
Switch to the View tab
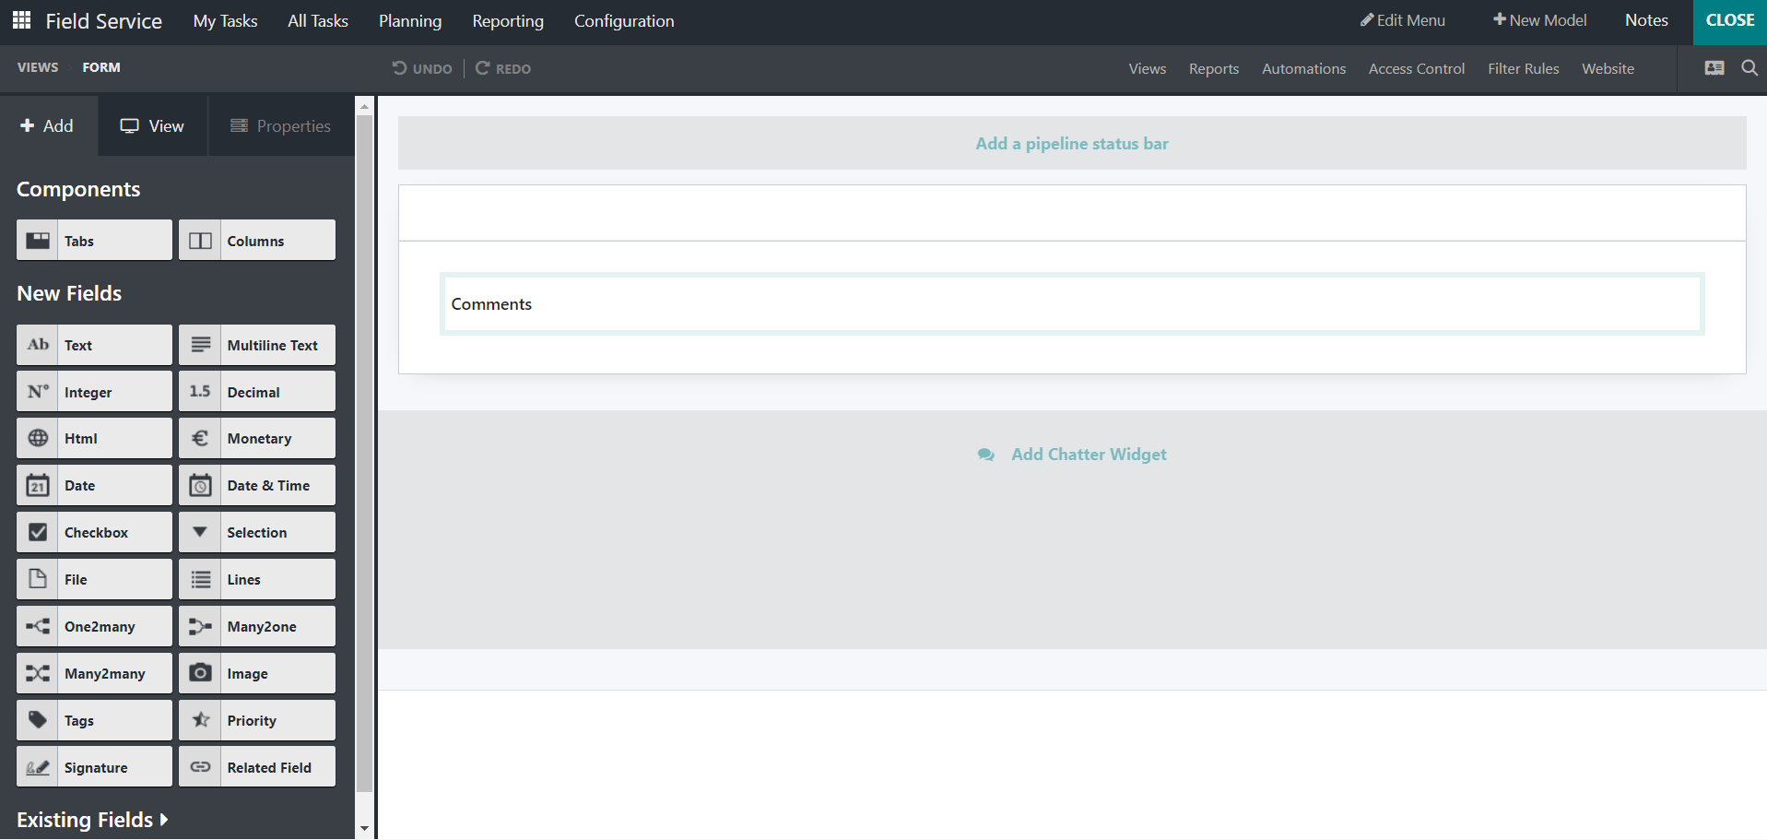[153, 125]
